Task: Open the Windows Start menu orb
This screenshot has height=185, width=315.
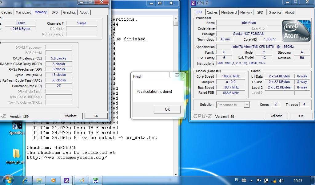Action: click(x=8, y=180)
